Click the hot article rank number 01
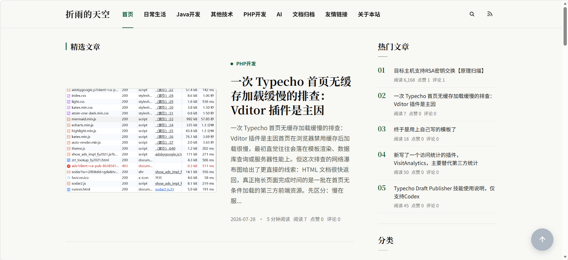Viewport: 568px width, 260px height. click(x=382, y=70)
